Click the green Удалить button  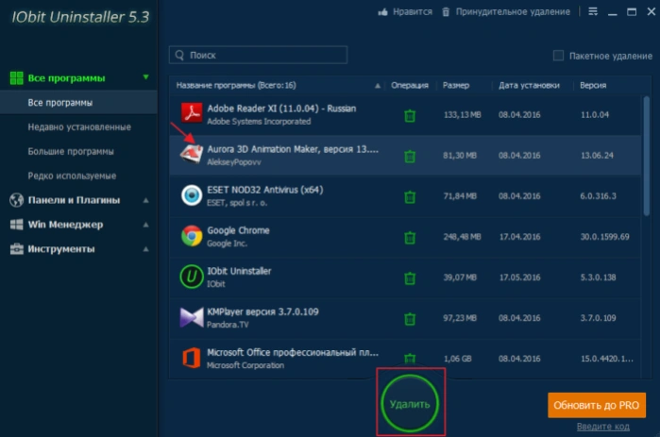click(x=410, y=404)
